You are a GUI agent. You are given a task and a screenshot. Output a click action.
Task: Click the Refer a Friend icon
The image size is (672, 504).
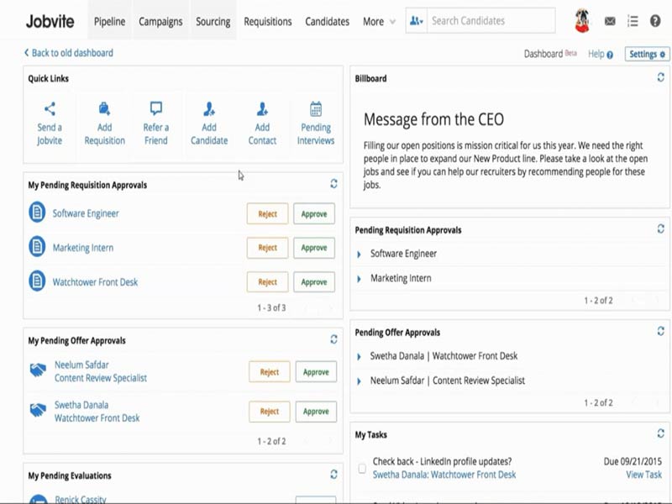point(156,108)
